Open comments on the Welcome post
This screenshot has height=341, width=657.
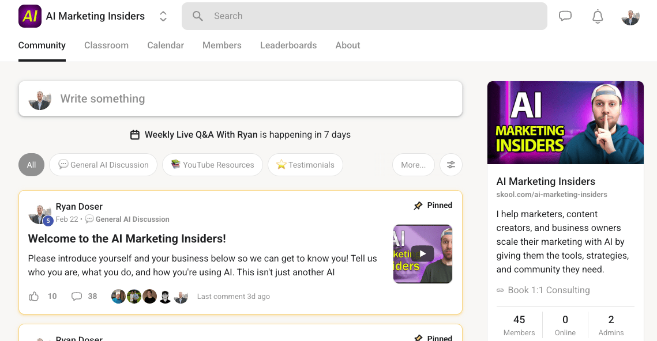point(77,297)
